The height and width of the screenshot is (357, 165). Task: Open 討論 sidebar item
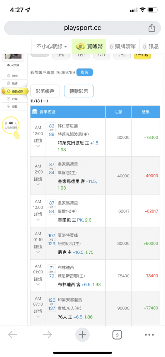[15, 99]
